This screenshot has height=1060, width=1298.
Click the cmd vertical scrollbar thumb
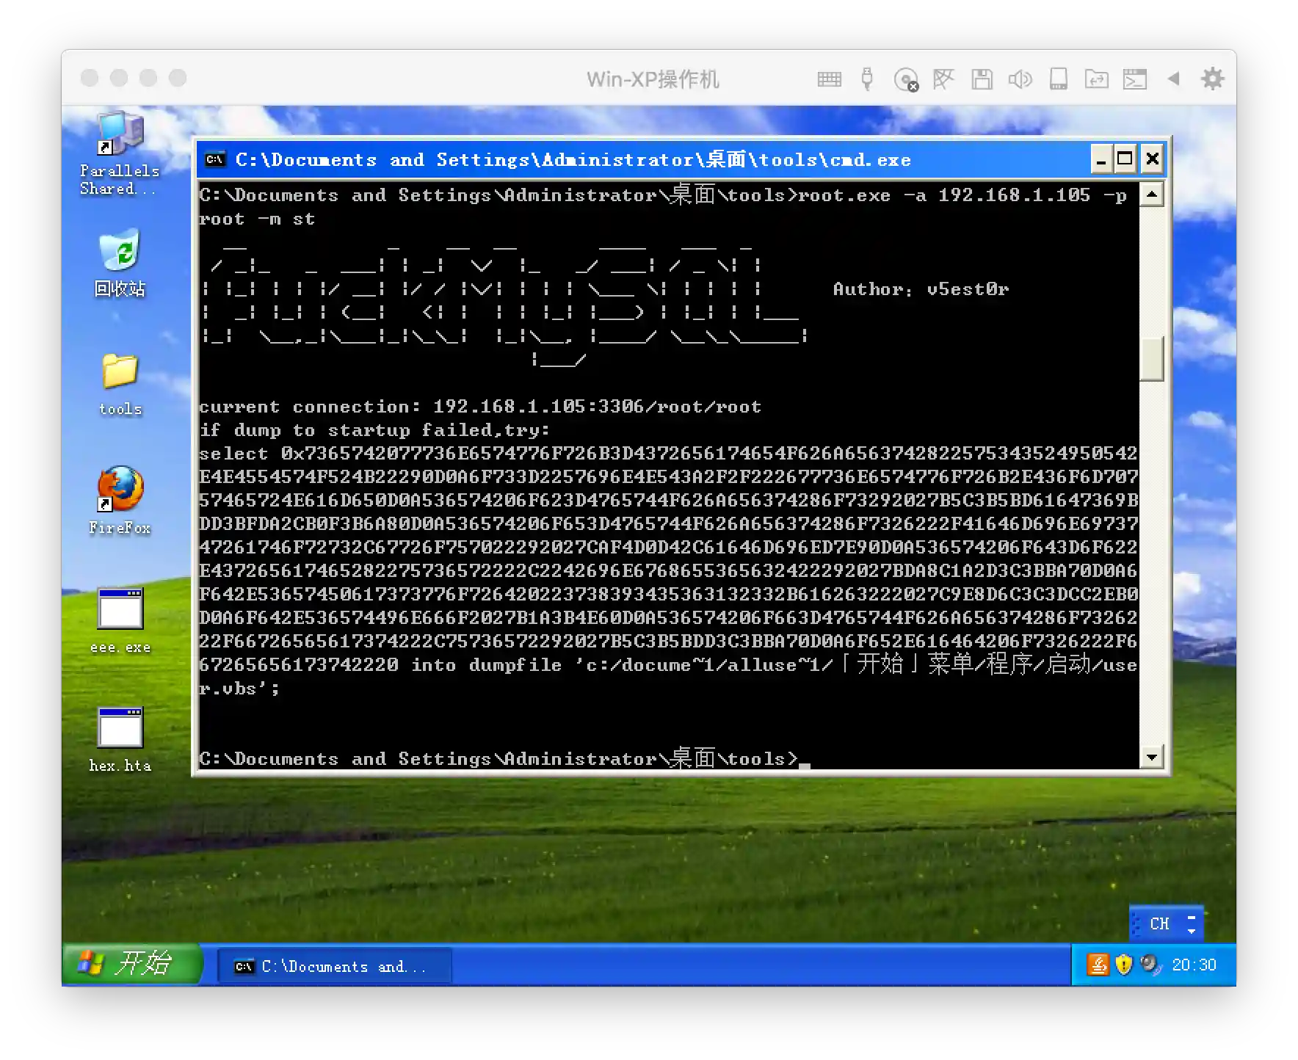1152,359
